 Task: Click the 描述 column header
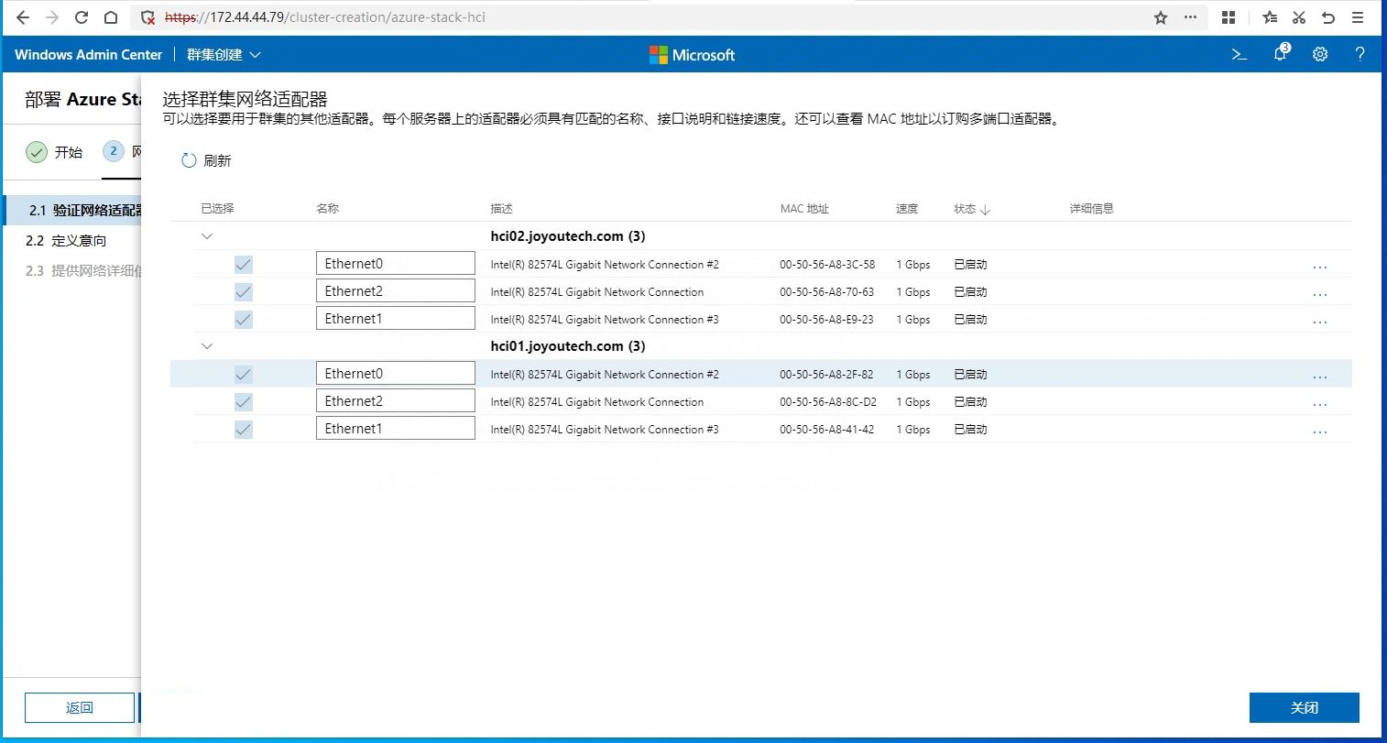tap(501, 209)
